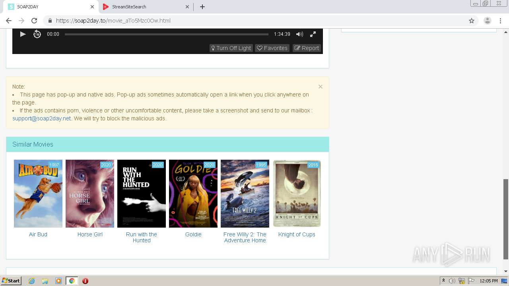Click the 12:05 PM clock

489,281
